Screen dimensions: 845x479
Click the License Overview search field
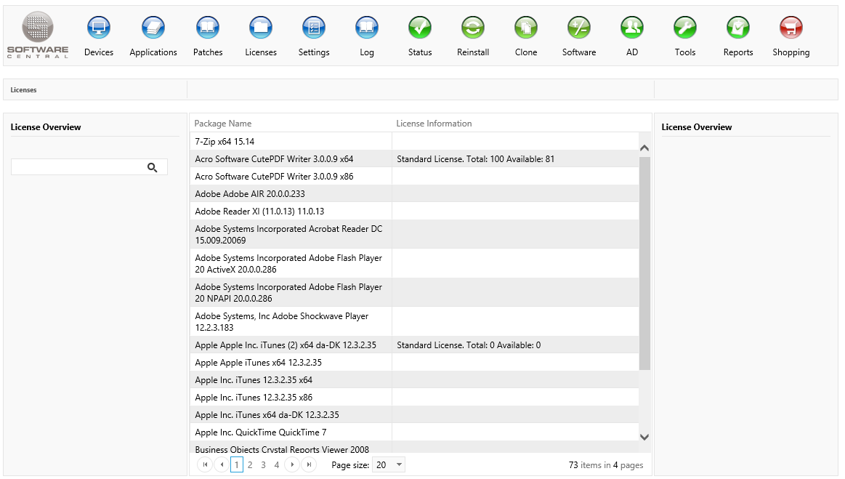click(x=78, y=167)
